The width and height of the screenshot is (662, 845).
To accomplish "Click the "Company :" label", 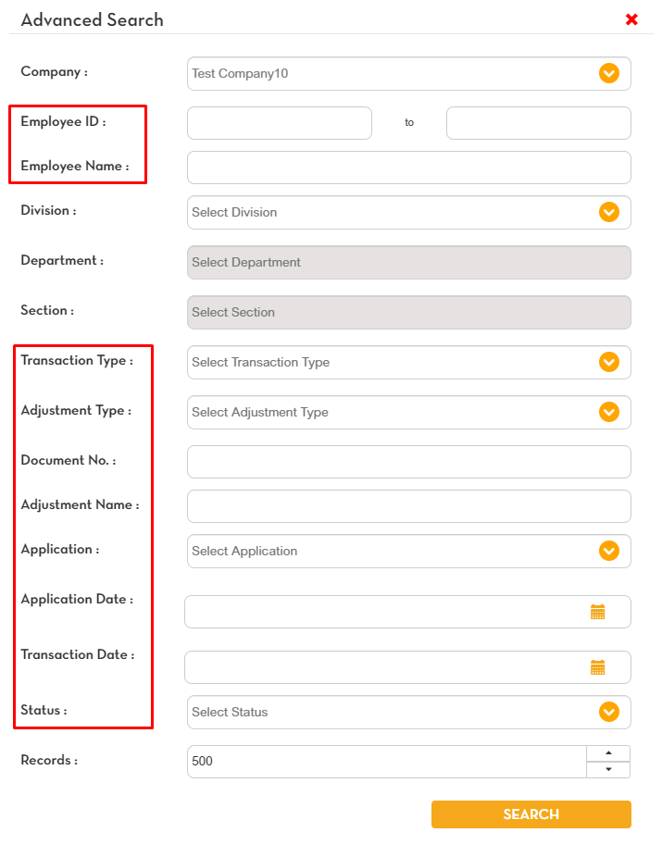I will [54, 71].
